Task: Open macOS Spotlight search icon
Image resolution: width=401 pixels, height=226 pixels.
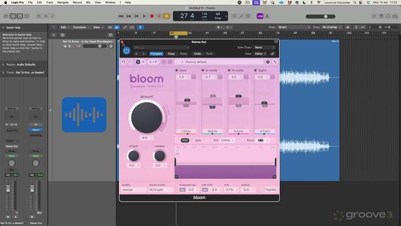Action: tap(355, 3)
